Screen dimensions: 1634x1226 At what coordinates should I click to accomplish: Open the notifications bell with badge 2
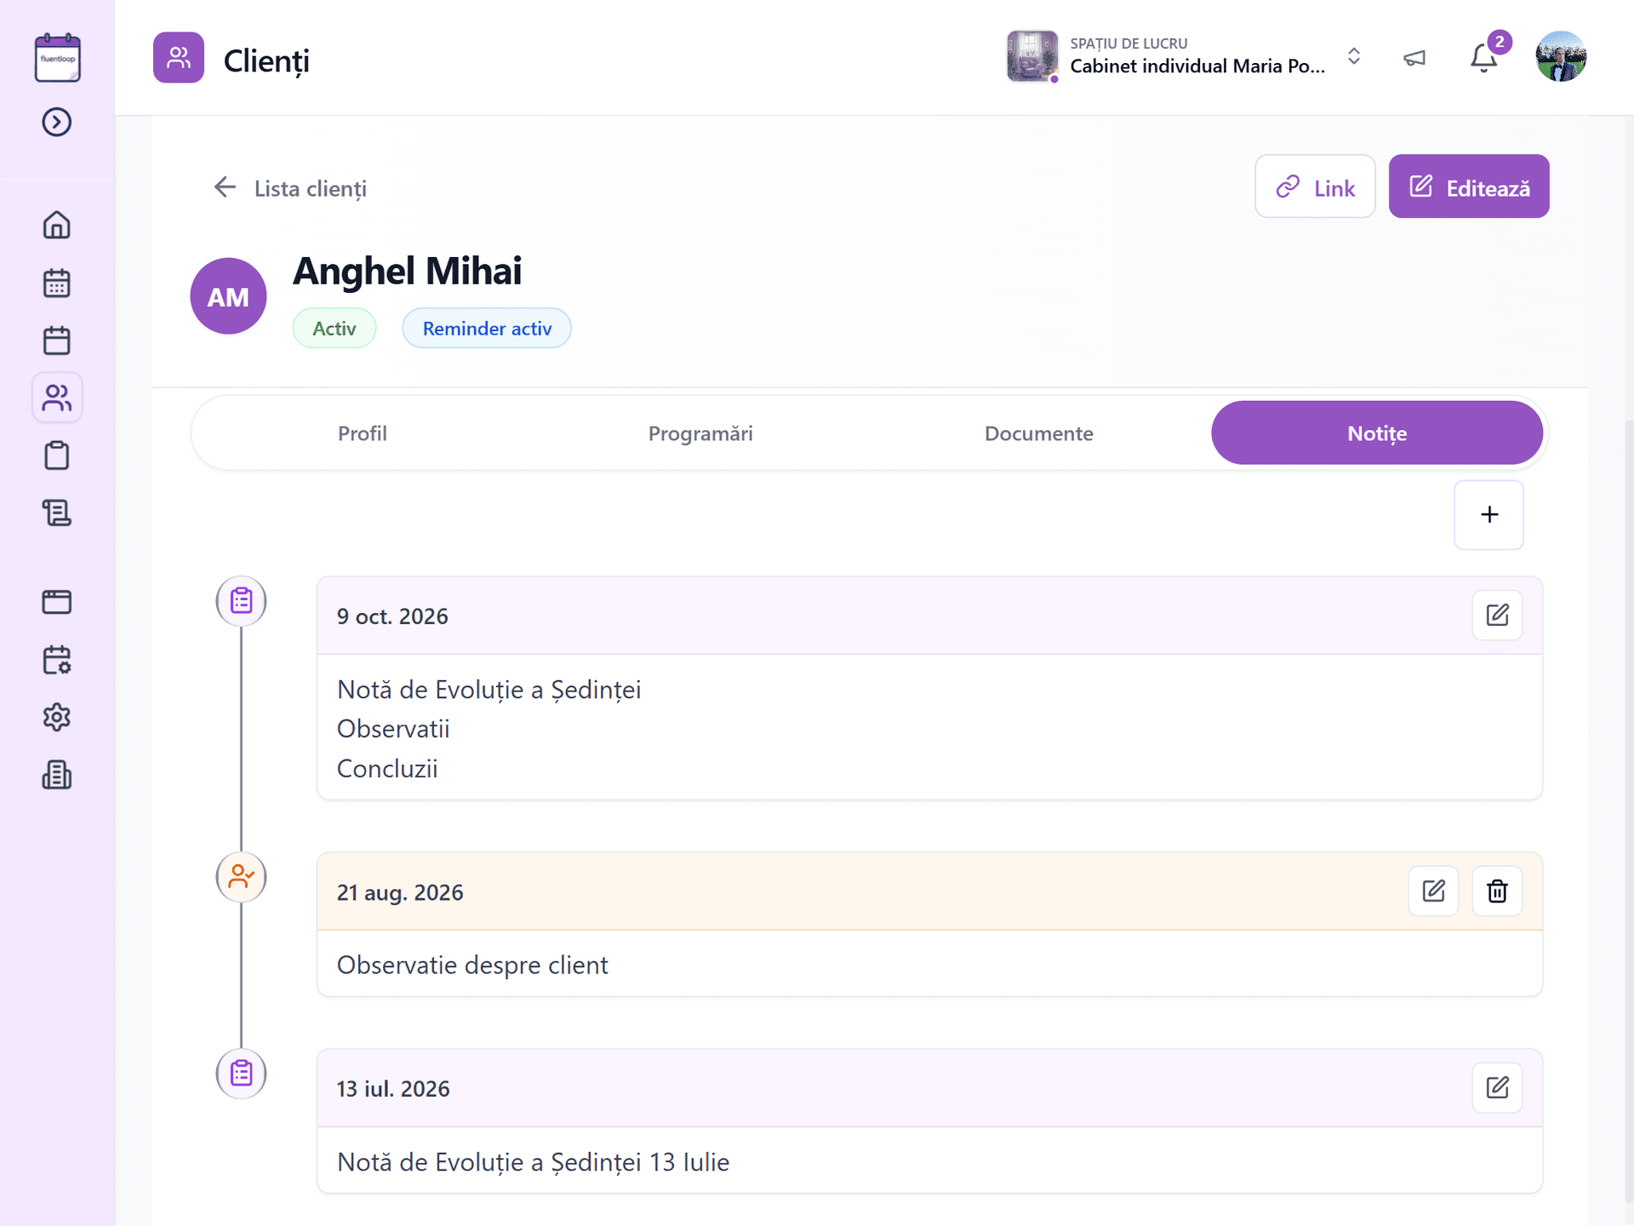tap(1485, 56)
